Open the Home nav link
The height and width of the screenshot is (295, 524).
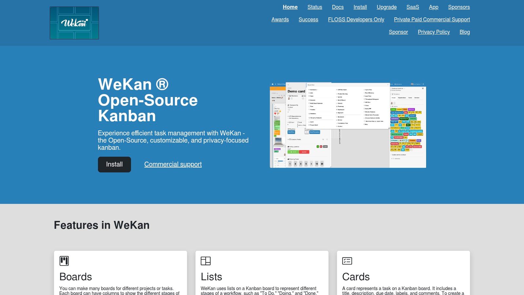(290, 7)
